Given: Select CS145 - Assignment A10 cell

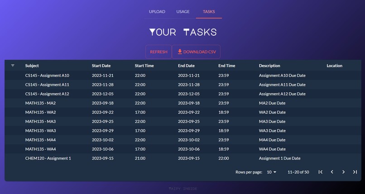Looking at the screenshot, I should tap(47, 76).
